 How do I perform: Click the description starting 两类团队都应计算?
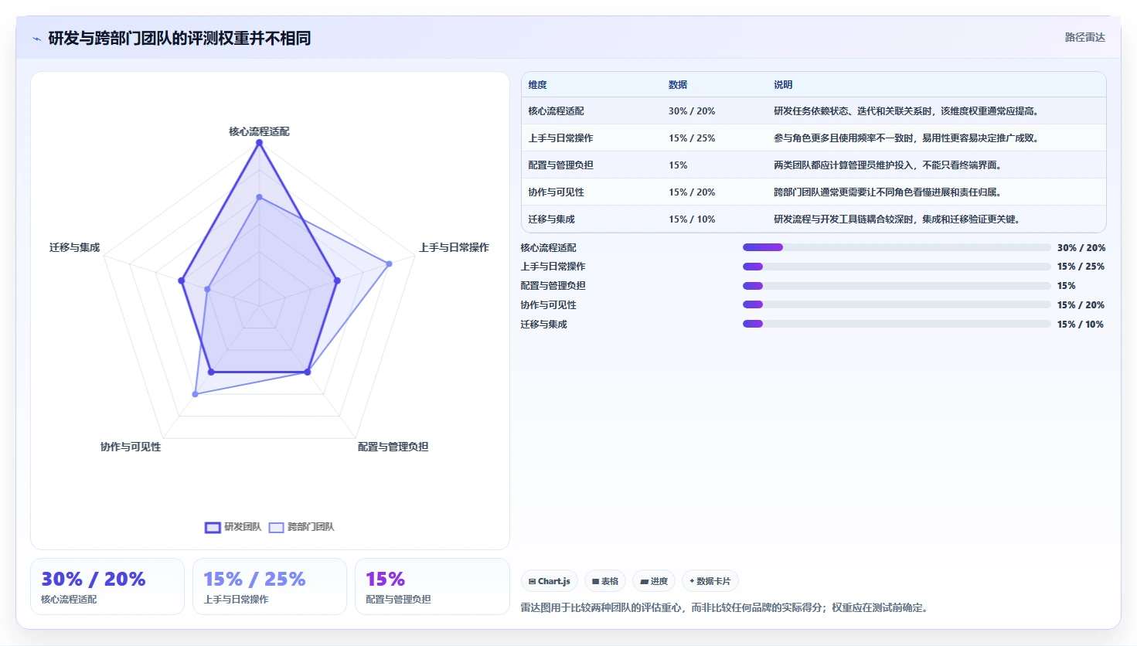889,165
